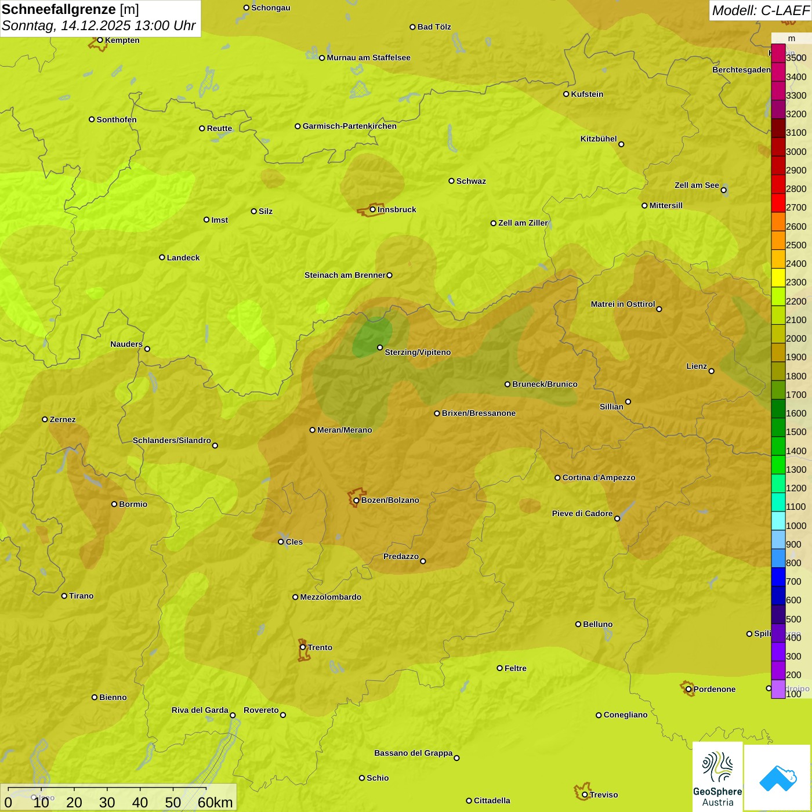The width and height of the screenshot is (812, 812).
Task: Click the Landeck city marker circle
Action: point(162,258)
